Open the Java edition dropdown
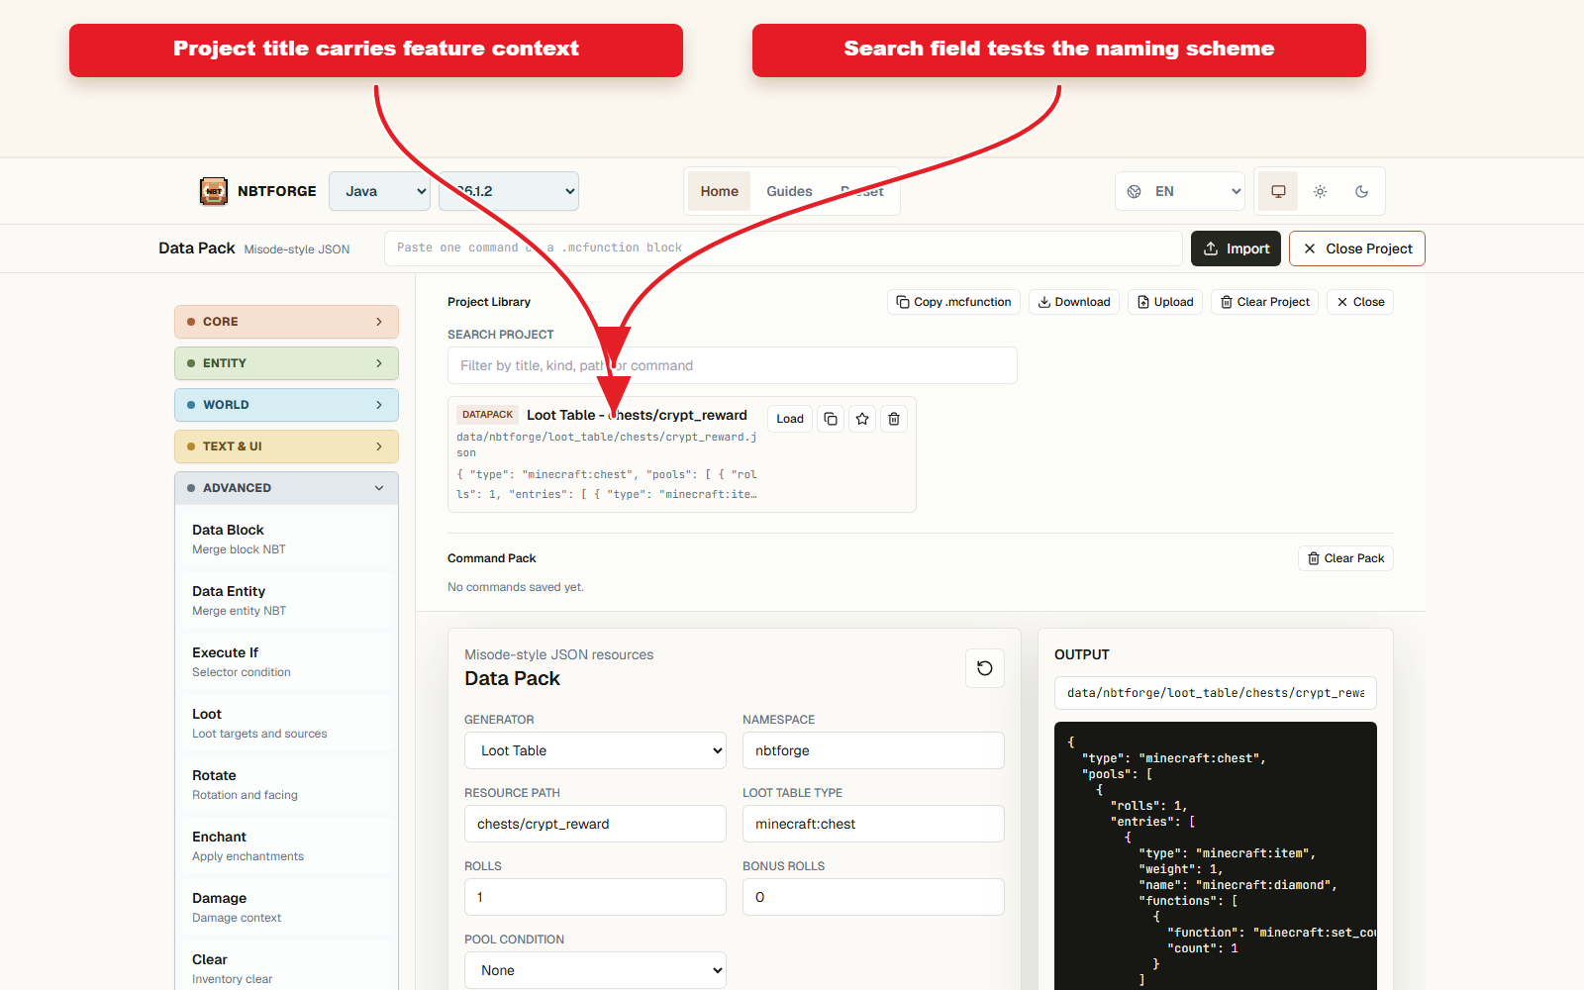Screen dimensions: 1584x990 [x=379, y=191]
